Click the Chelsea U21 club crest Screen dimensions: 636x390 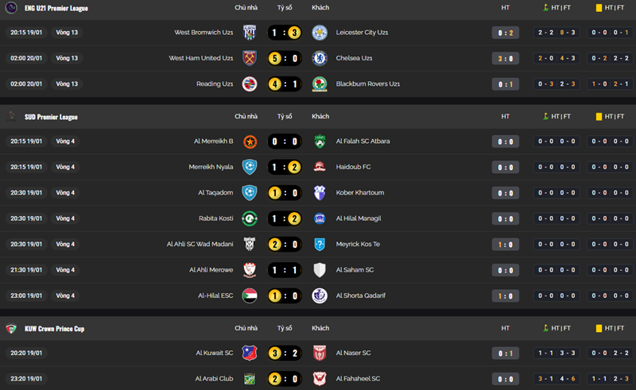[x=320, y=58]
